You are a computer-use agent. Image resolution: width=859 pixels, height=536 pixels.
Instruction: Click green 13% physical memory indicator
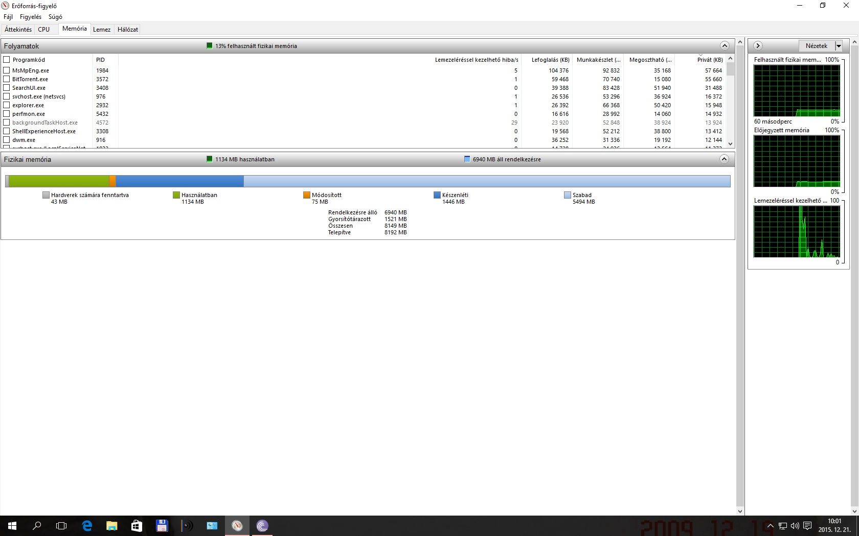[x=209, y=46]
